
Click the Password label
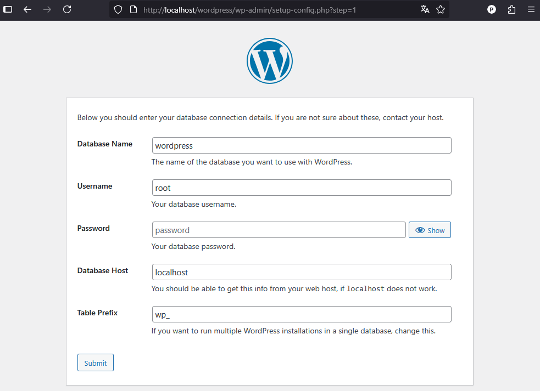tap(93, 228)
